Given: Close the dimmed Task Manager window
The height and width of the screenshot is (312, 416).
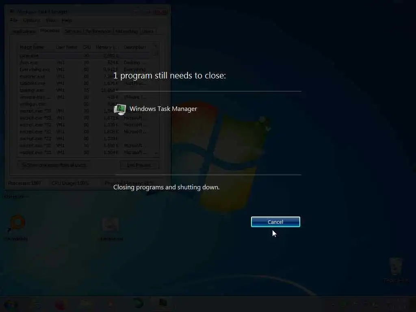Looking at the screenshot, I should point(160,12).
